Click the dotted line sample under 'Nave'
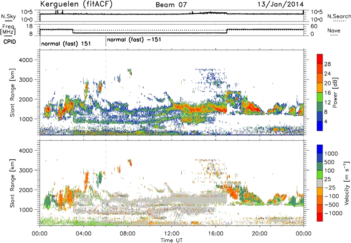Viewport: 351px width, 243px height. point(334,35)
